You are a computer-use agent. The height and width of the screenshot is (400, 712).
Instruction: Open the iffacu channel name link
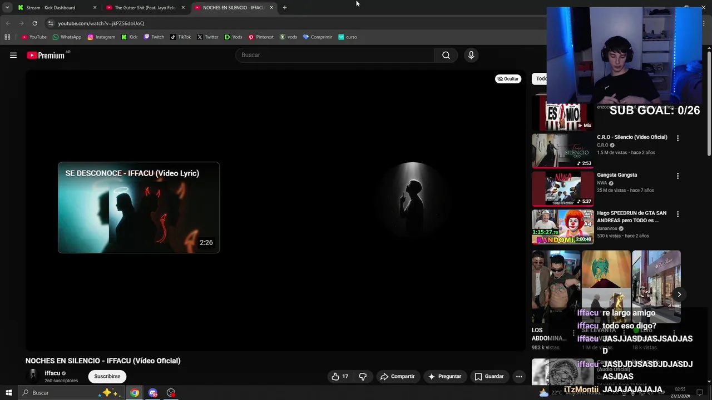(52, 373)
